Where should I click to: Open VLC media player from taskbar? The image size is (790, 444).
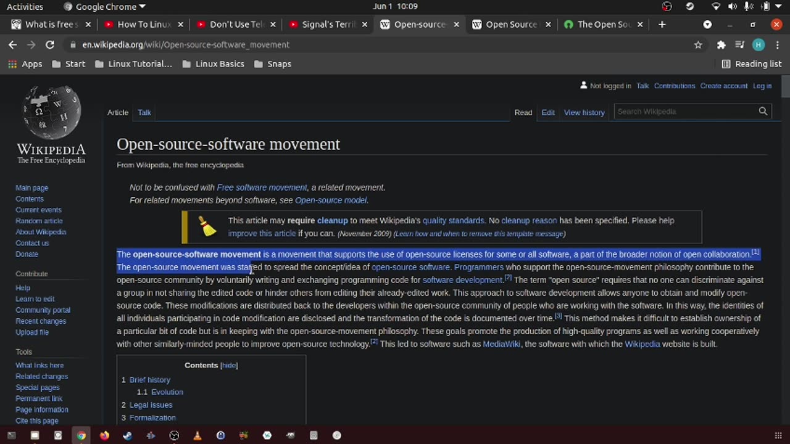pyautogui.click(x=197, y=435)
